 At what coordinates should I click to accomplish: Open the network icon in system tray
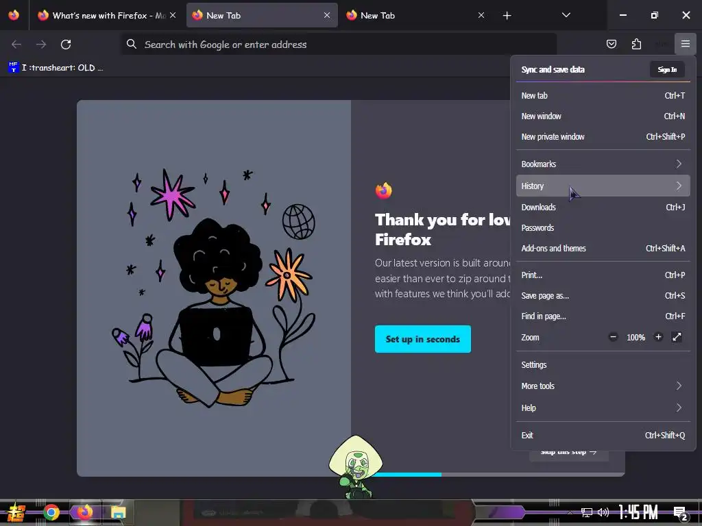pyautogui.click(x=587, y=512)
